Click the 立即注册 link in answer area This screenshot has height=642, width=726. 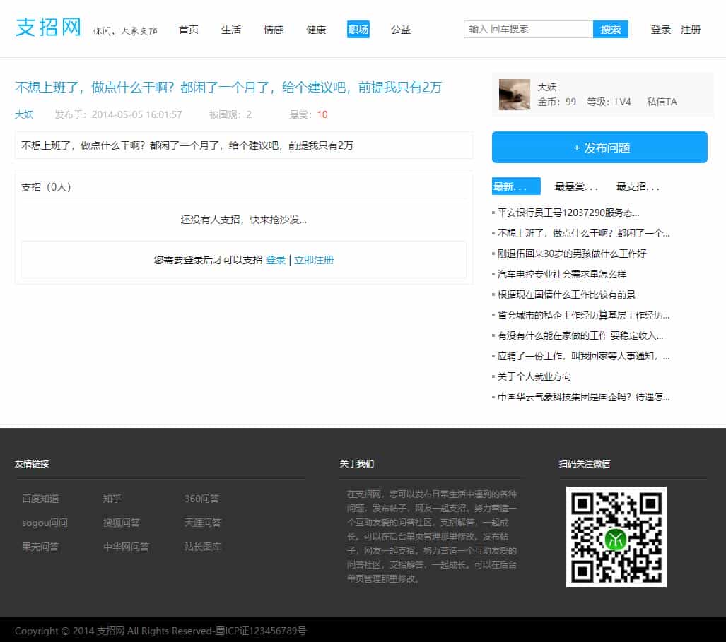315,260
